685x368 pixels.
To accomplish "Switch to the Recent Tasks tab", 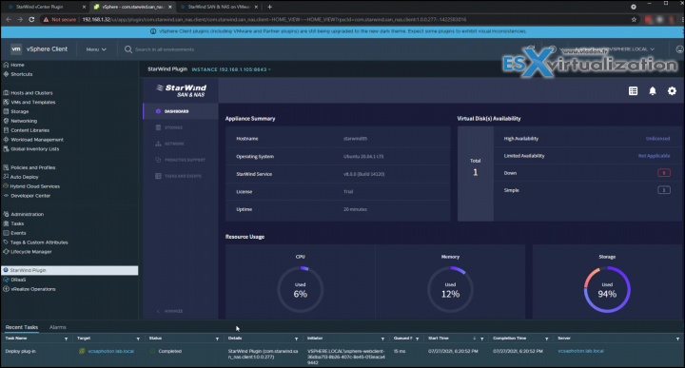I will pos(21,327).
